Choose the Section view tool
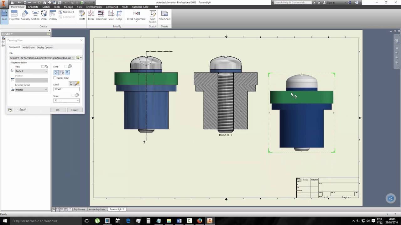The height and width of the screenshot is (225, 401). (x=35, y=15)
